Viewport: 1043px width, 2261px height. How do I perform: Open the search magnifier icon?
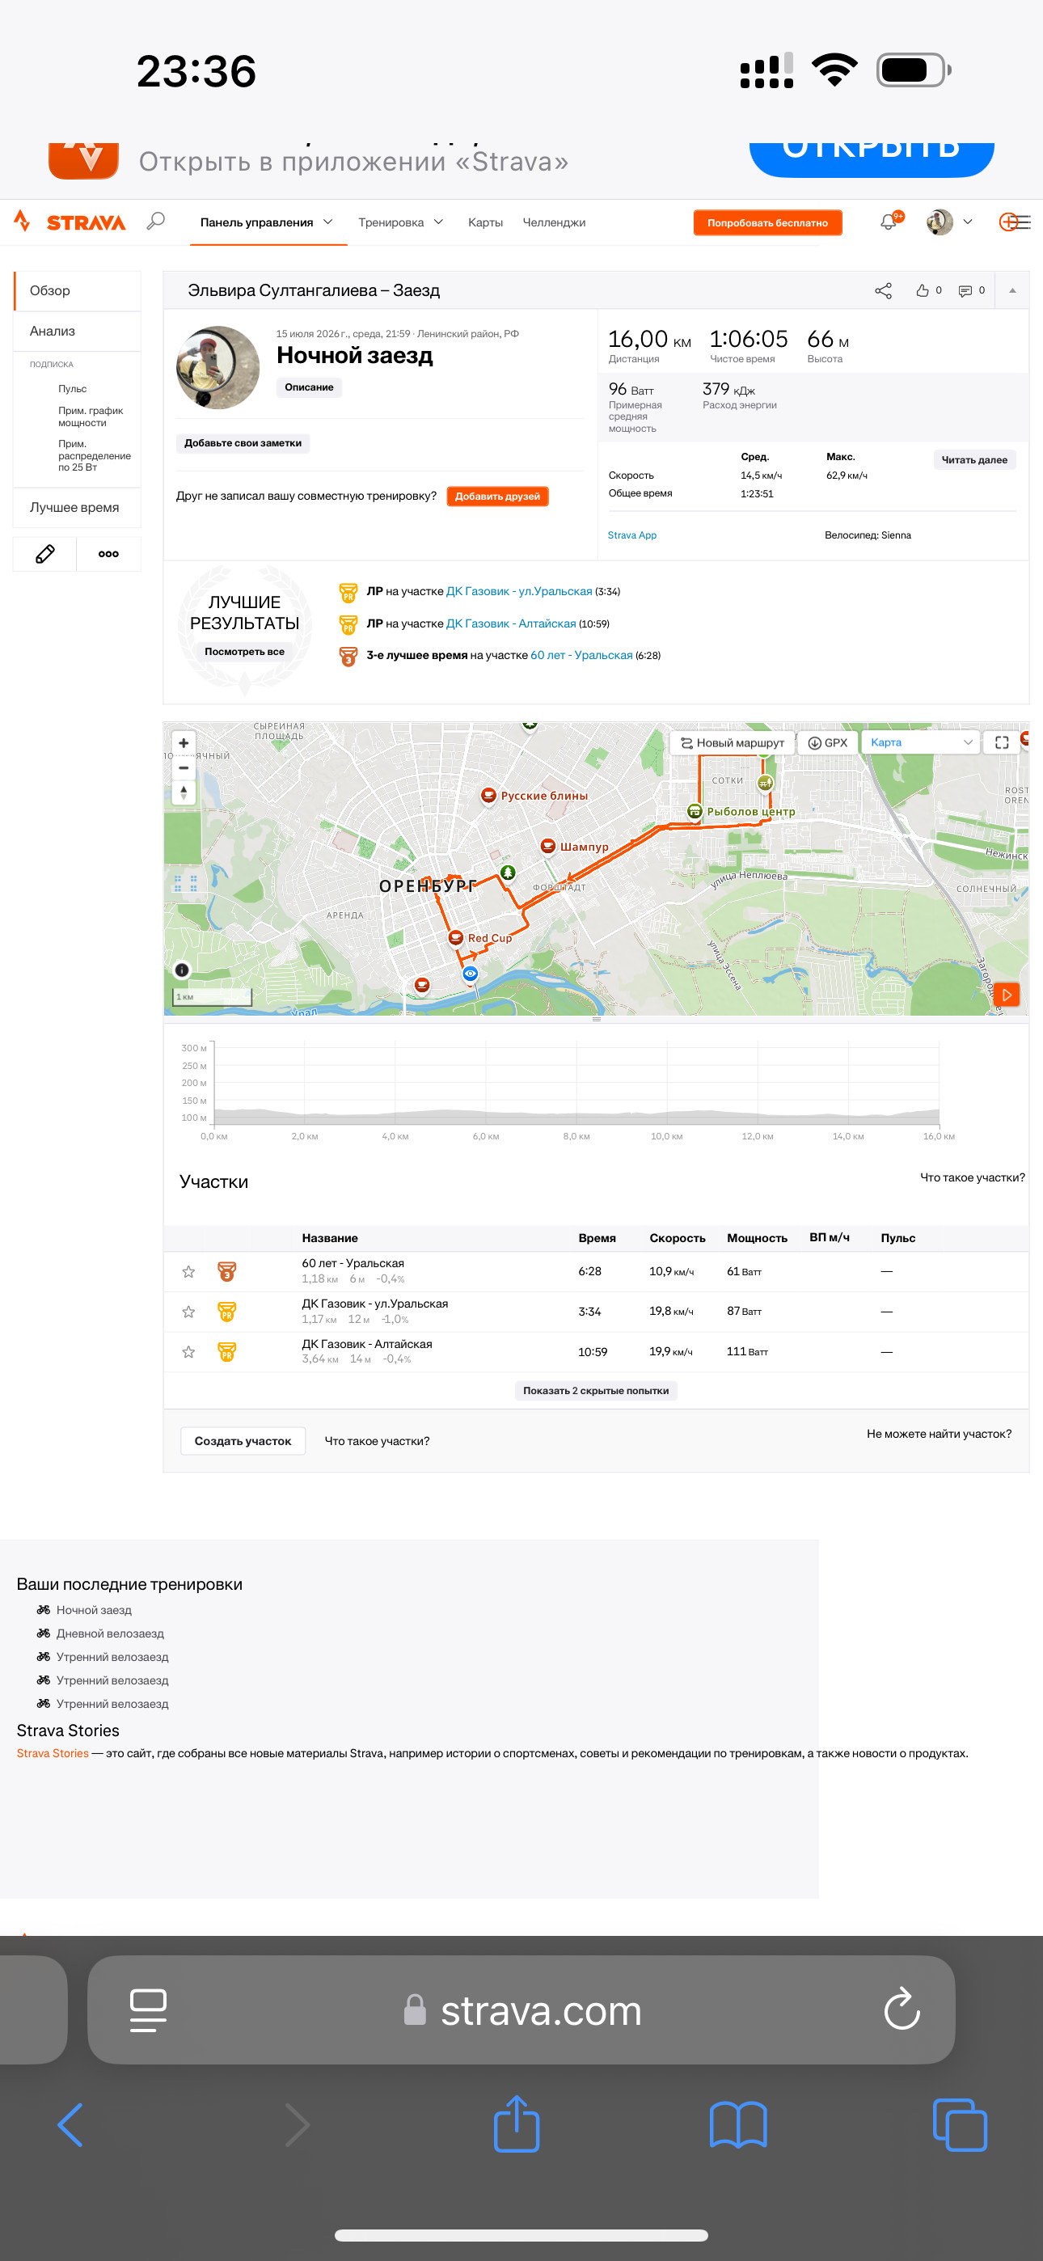(x=156, y=222)
